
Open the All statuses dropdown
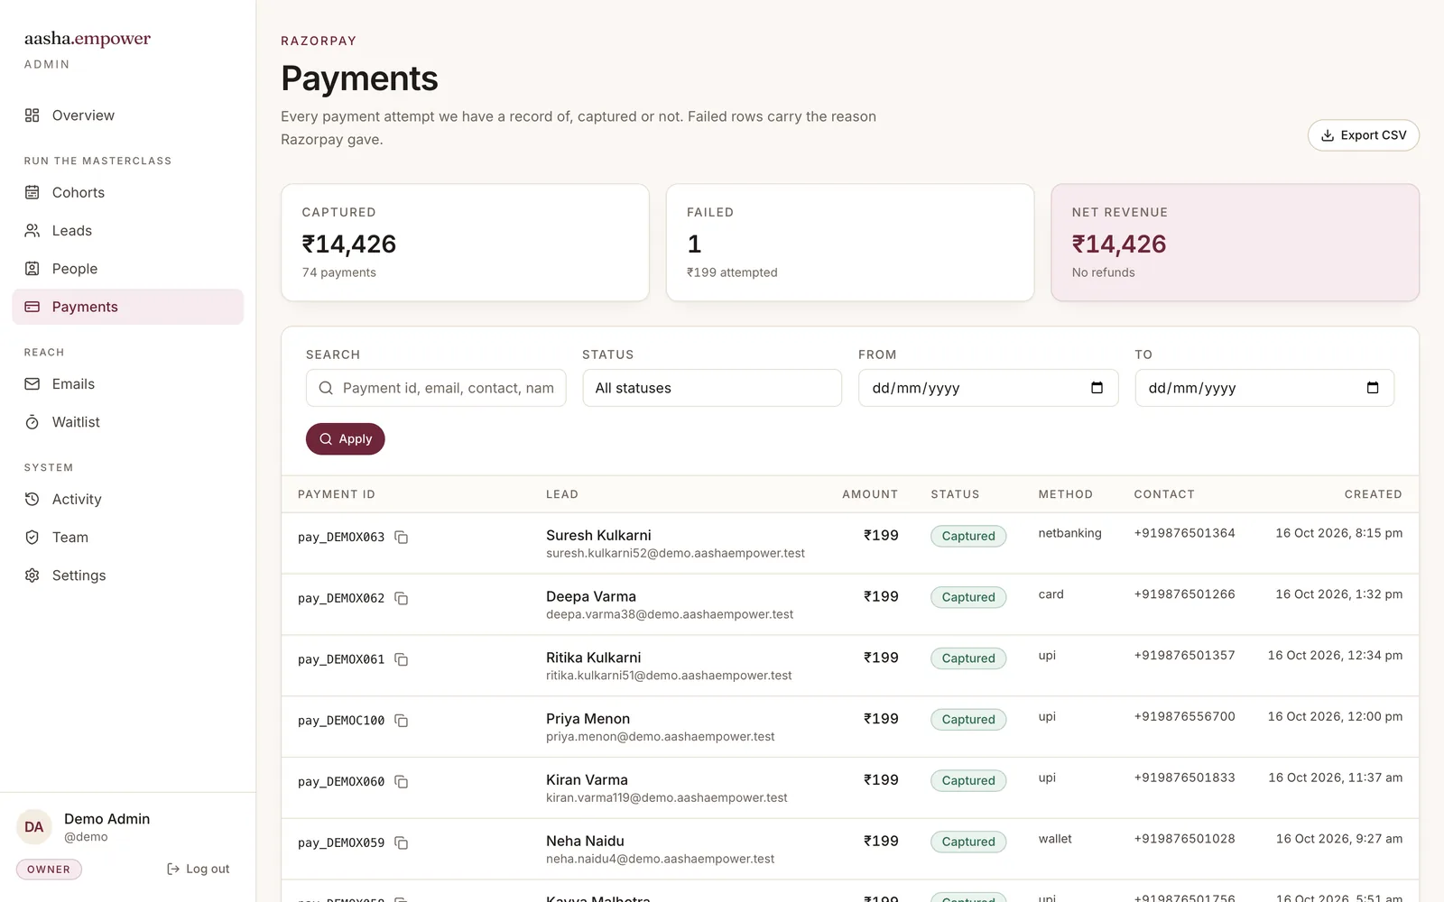pos(712,388)
